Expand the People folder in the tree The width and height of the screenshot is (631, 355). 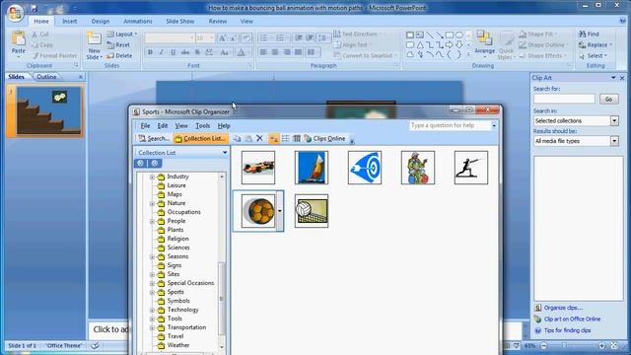point(153,221)
